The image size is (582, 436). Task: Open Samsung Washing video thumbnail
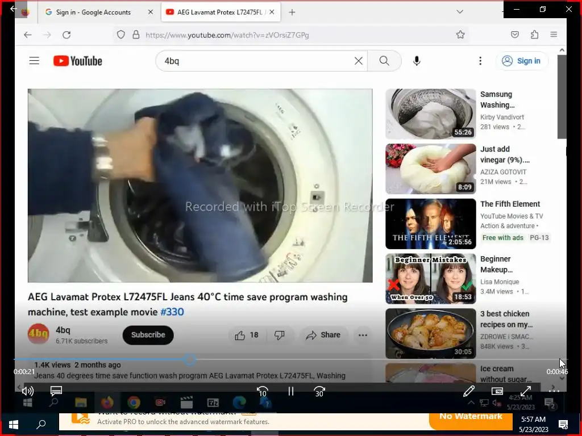point(431,114)
